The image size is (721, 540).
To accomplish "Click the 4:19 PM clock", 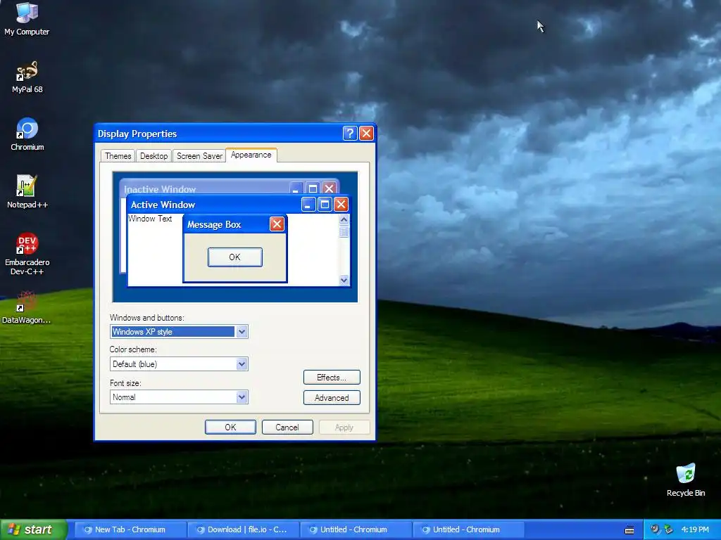I will [695, 529].
